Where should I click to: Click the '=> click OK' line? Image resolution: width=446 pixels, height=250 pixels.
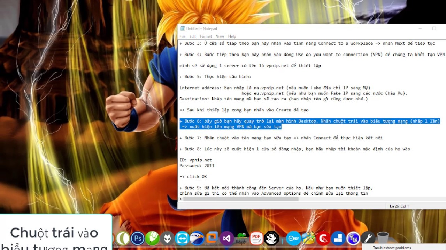[x=193, y=177]
